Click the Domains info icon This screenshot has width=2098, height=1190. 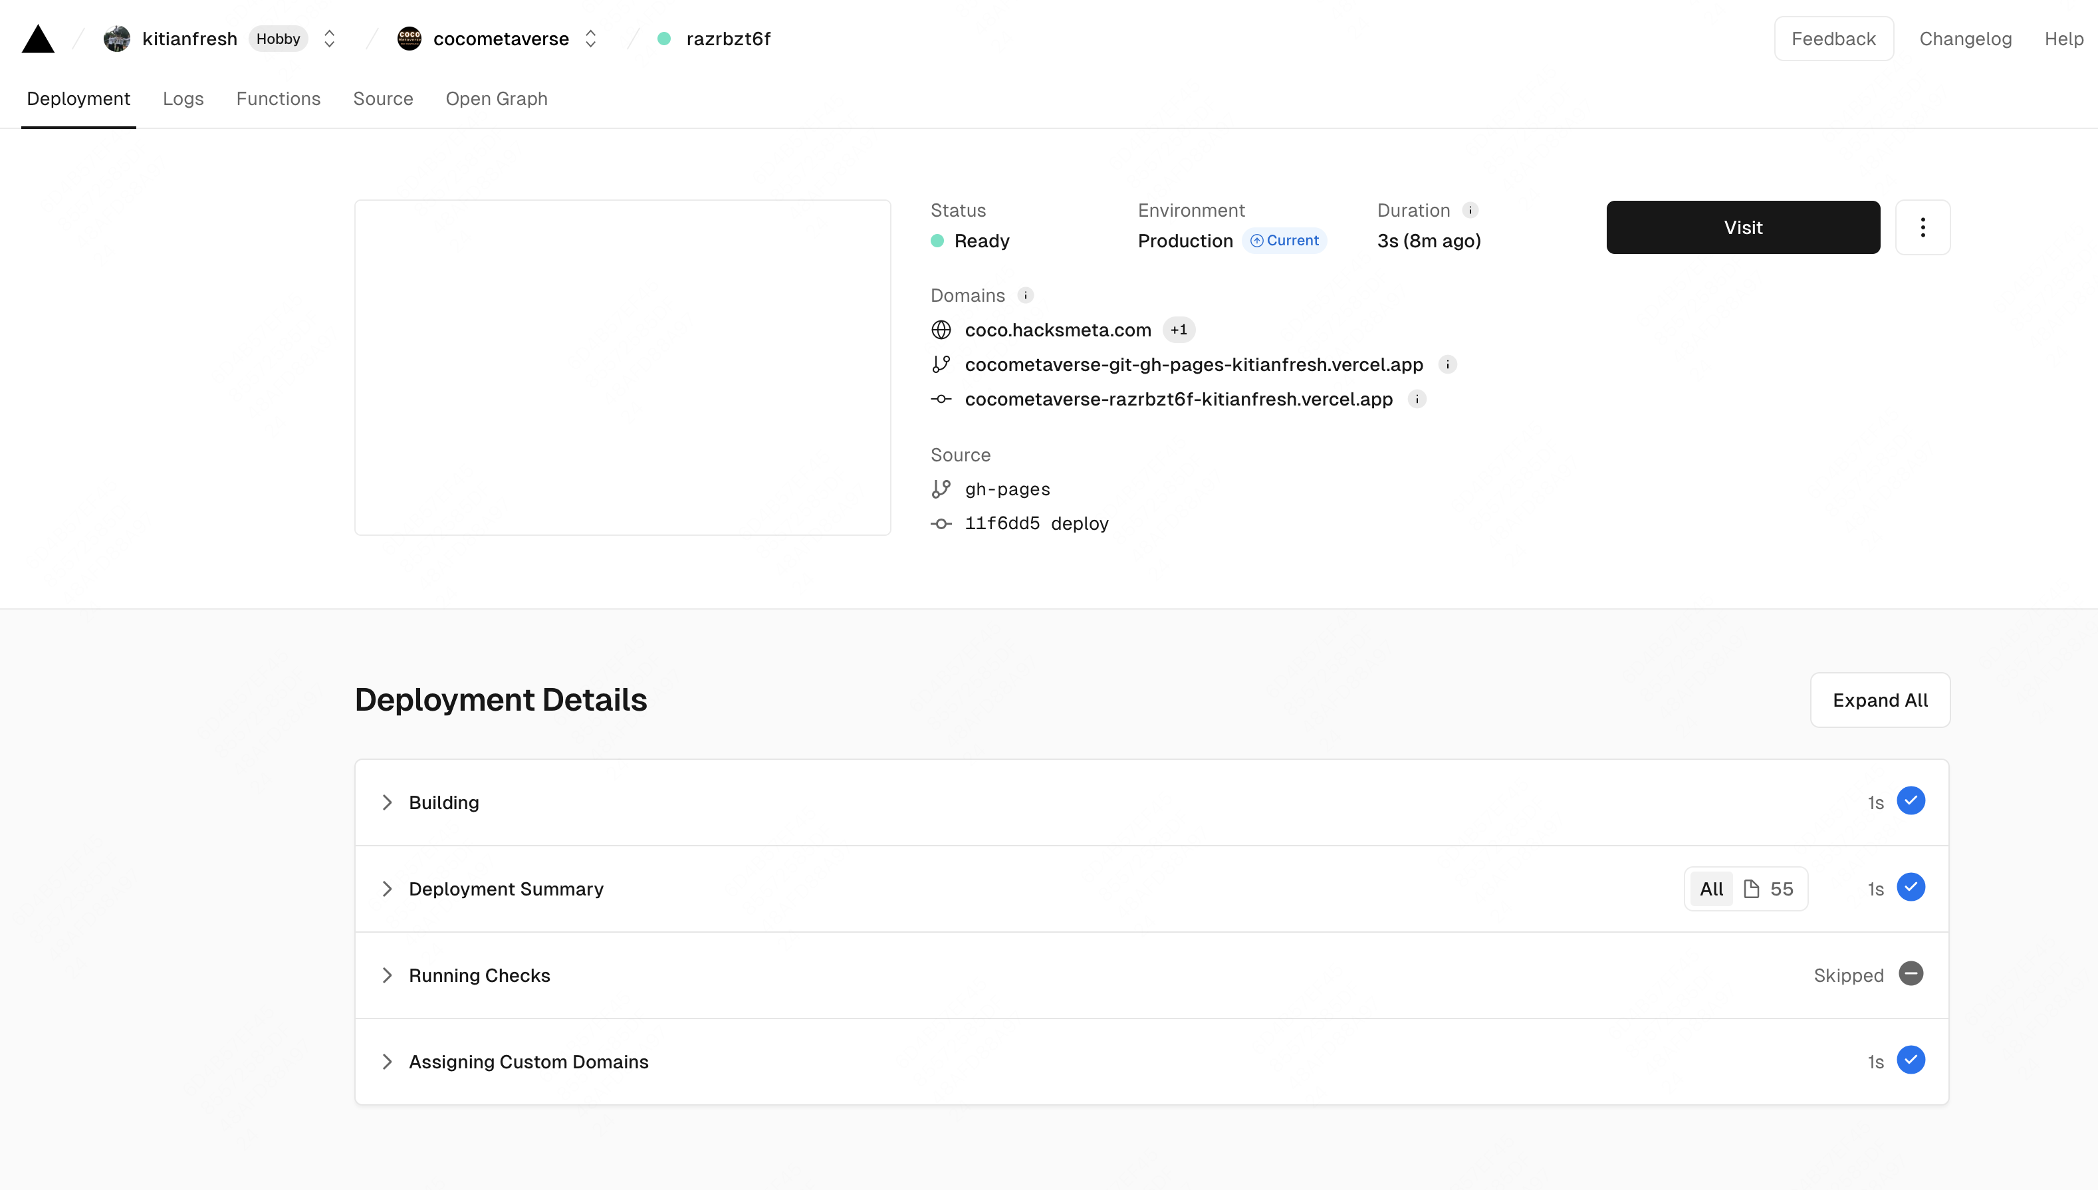[x=1026, y=295]
